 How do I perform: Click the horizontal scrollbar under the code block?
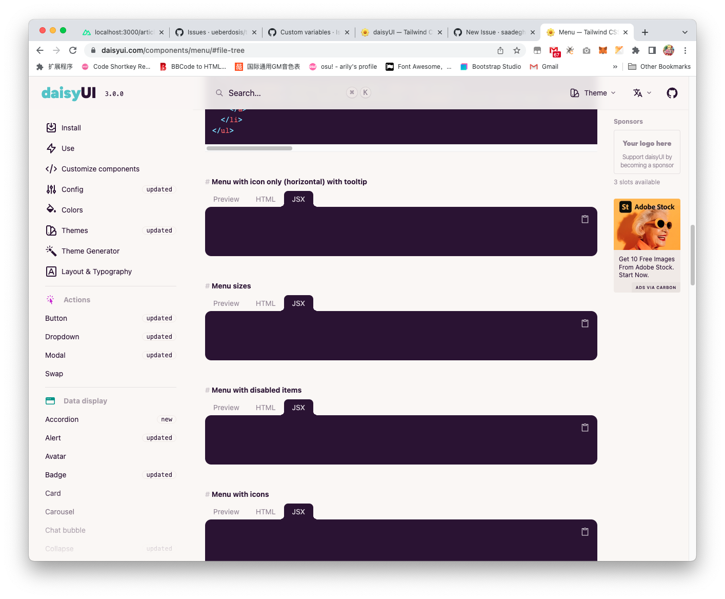point(249,148)
